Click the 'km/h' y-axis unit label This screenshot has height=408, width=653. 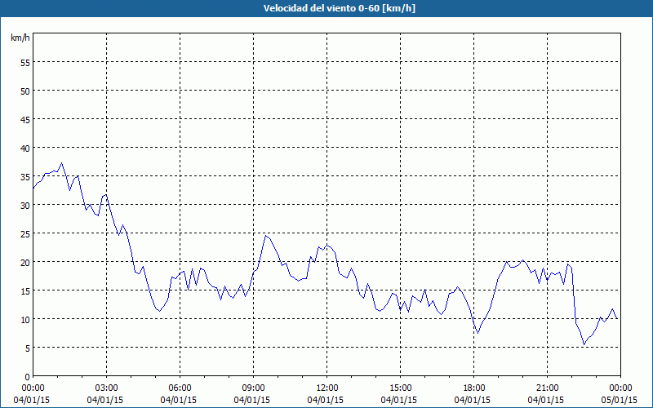pos(20,38)
